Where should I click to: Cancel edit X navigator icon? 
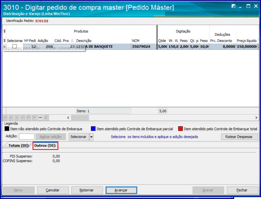pyautogui.click(x=46, y=118)
